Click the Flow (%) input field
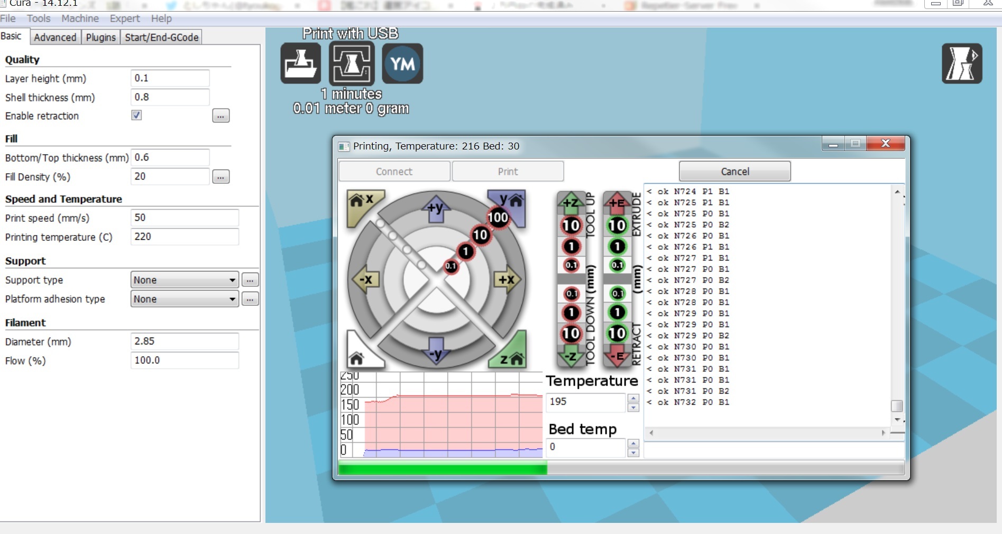The width and height of the screenshot is (1002, 534). [185, 360]
